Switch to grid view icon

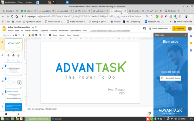click(18, 114)
